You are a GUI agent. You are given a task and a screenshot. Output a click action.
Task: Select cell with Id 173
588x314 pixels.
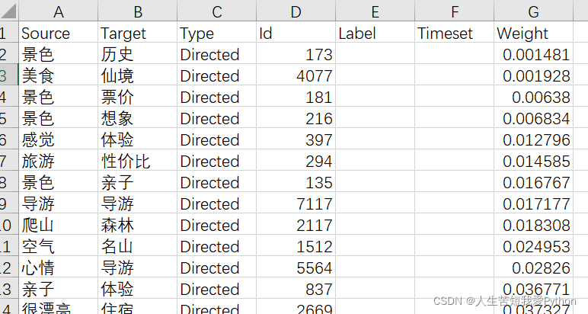tap(296, 53)
